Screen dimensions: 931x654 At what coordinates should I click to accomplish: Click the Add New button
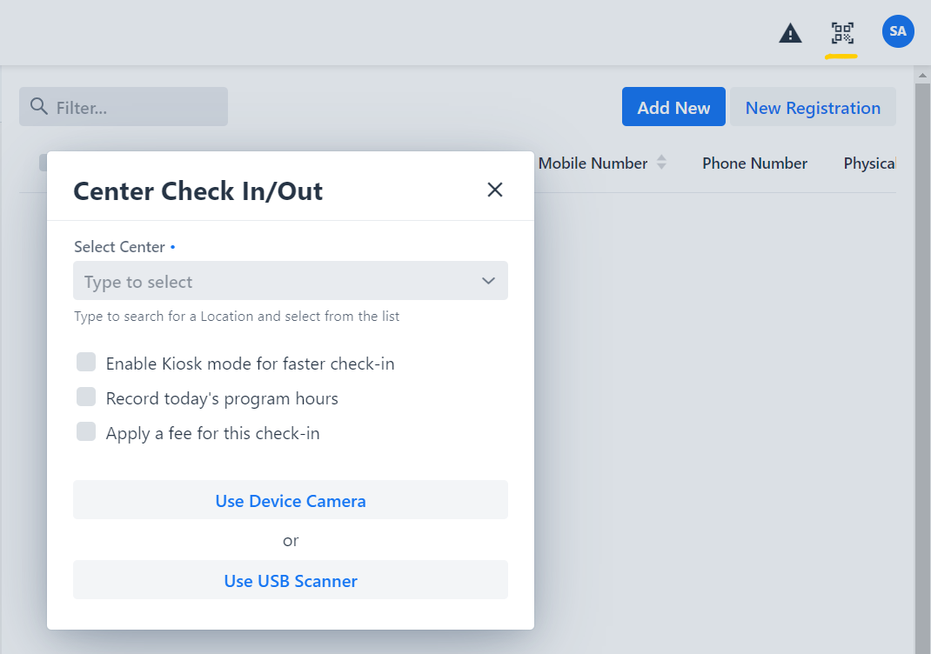tap(673, 107)
